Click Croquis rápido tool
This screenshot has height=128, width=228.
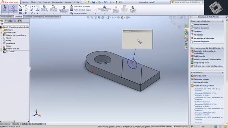(x=133, y=9)
